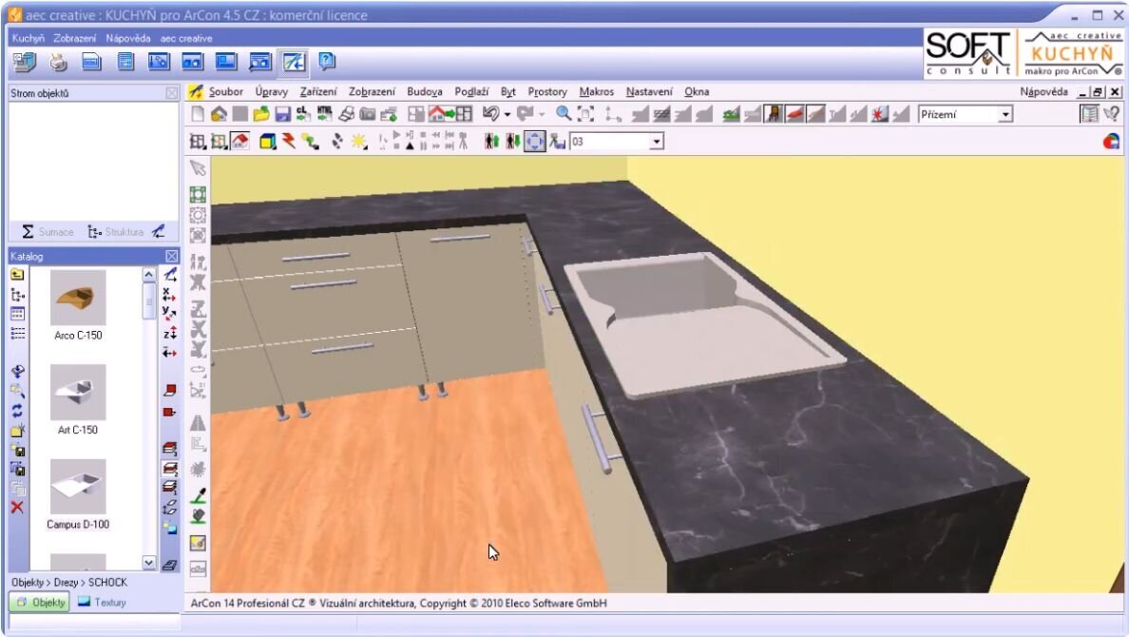Click the red X delete icon in catalog
The image size is (1129, 637).
click(17, 508)
